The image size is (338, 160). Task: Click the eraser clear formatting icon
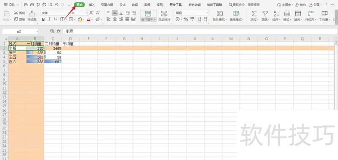(x=98, y=19)
